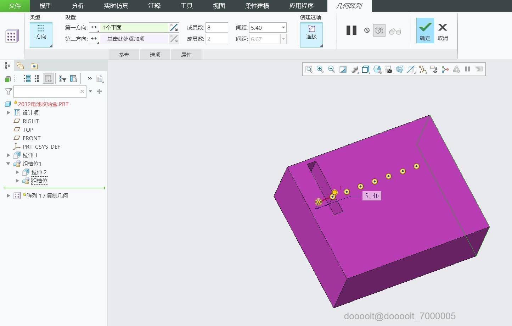Click the Refit view icon
Screen dimensions: 512x326
point(309,69)
